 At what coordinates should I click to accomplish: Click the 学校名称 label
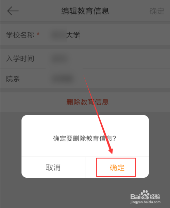[x=20, y=35]
